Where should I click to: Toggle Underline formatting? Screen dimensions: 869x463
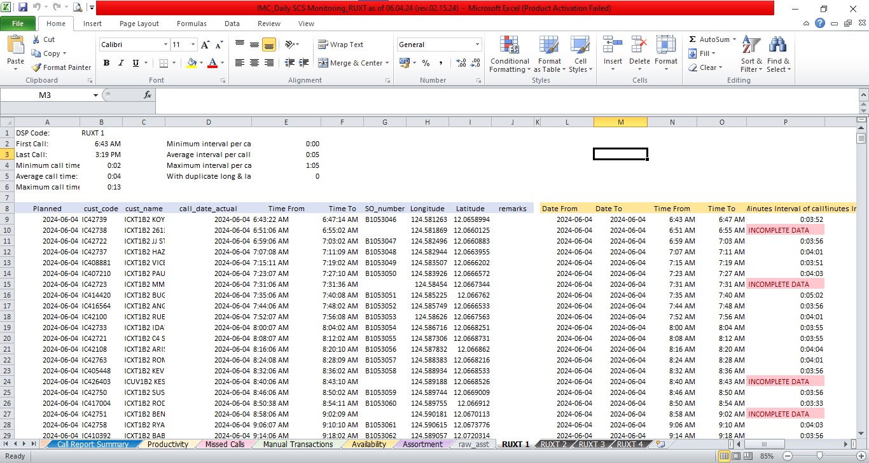[136, 63]
